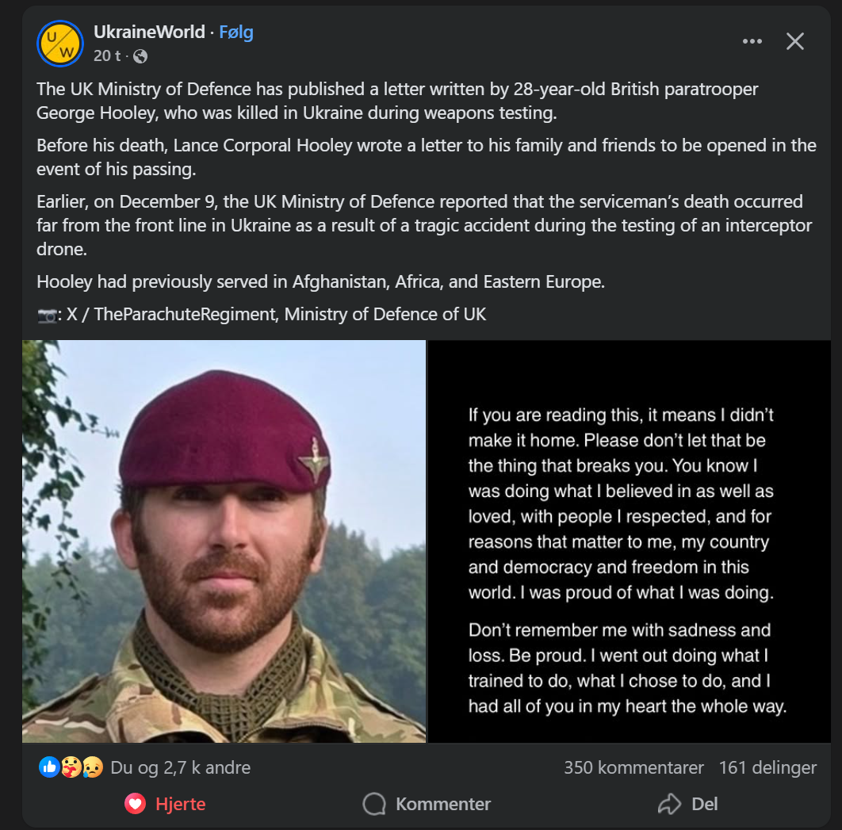
Task: View the 350 kommentarer
Action: click(633, 767)
